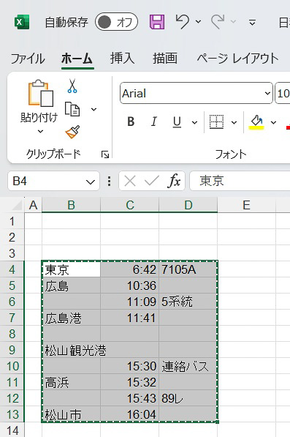290x437 pixels.
Task: Click the font size box showing 10
Action: (x=283, y=93)
